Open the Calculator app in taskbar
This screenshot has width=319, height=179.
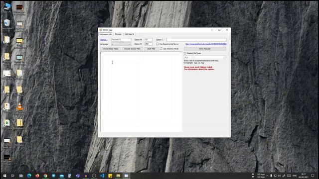tap(70, 176)
